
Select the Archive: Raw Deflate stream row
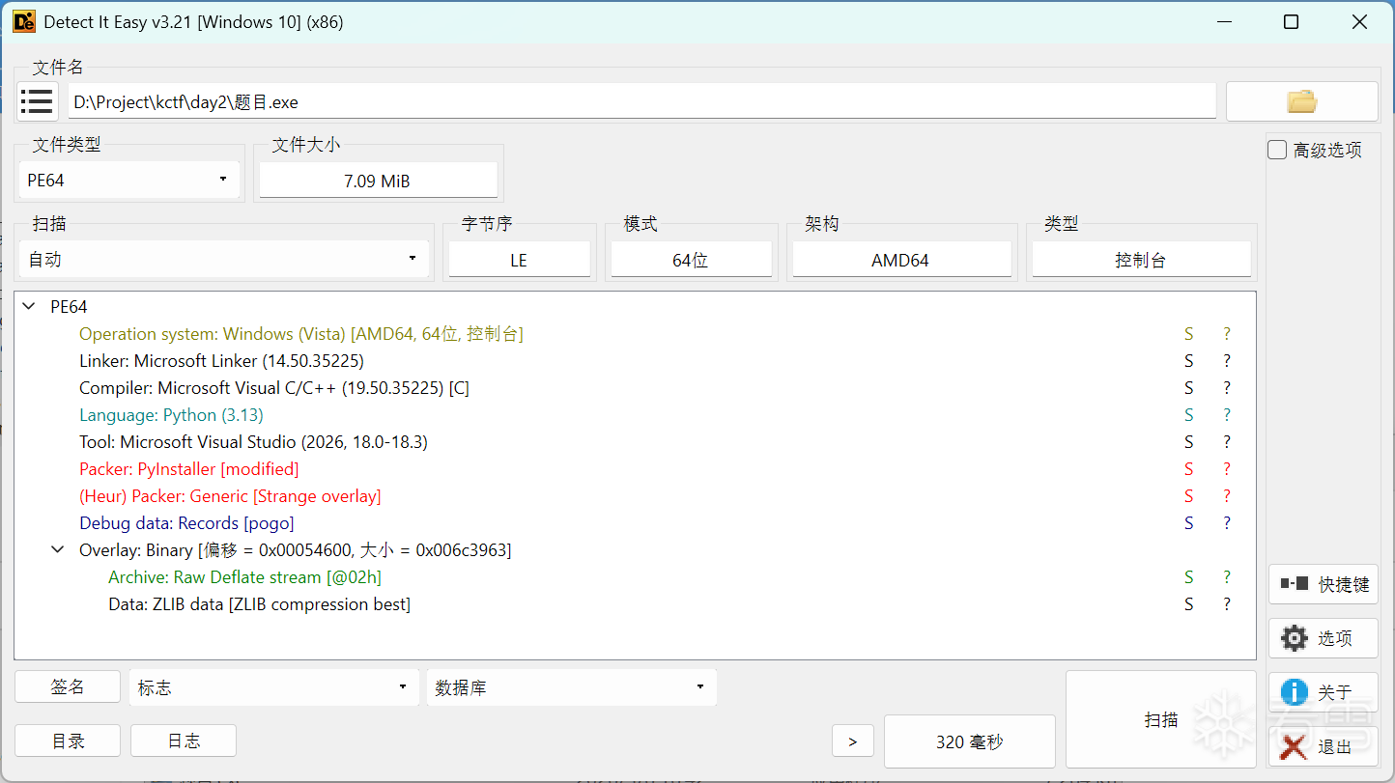pyautogui.click(x=636, y=577)
